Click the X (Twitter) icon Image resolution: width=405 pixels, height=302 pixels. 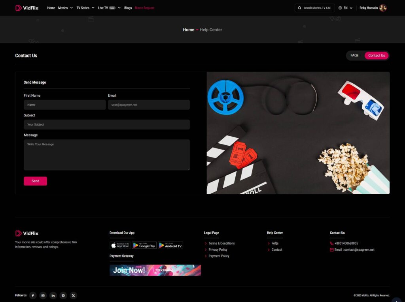[x=74, y=295]
